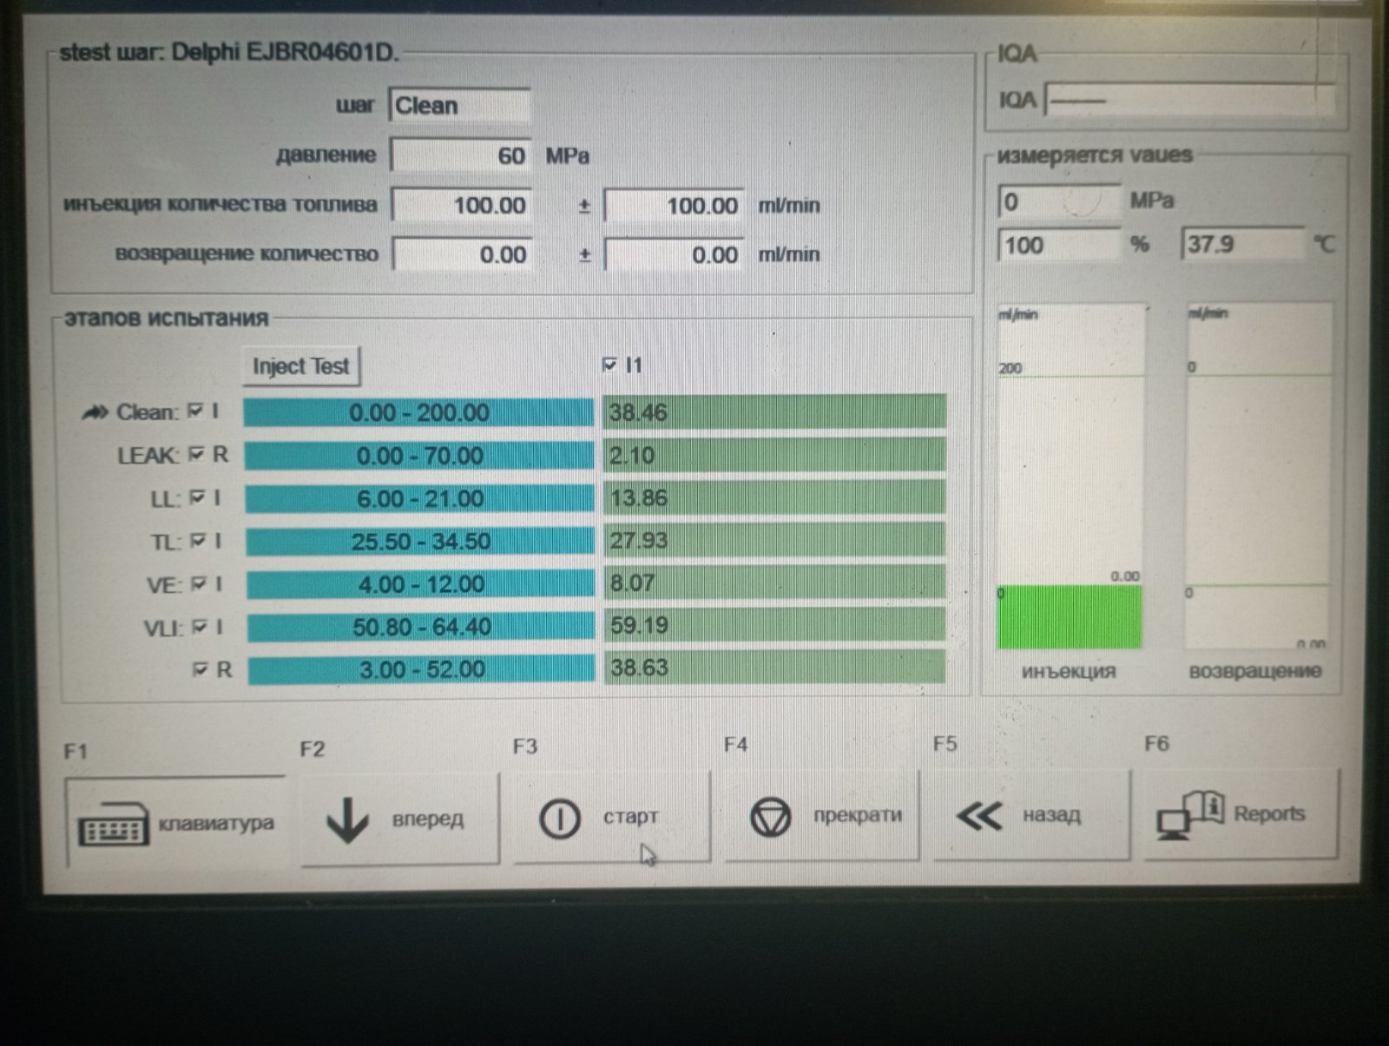Image resolution: width=1389 pixels, height=1046 pixels.
Task: Click the measured percent field showing 100
Action: 1060,245
